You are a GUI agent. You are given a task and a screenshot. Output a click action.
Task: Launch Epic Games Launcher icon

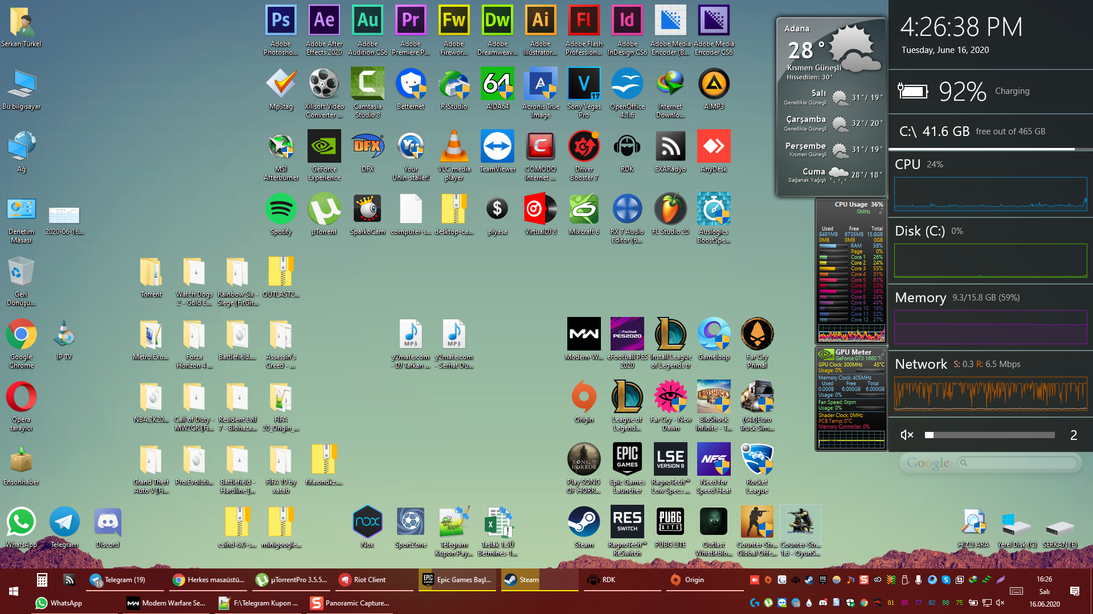point(627,468)
